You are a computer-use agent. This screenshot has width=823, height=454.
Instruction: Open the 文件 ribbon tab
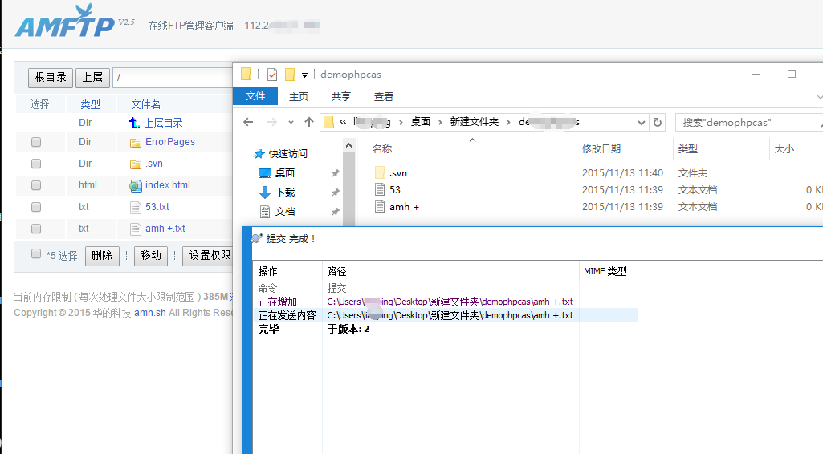pos(255,96)
